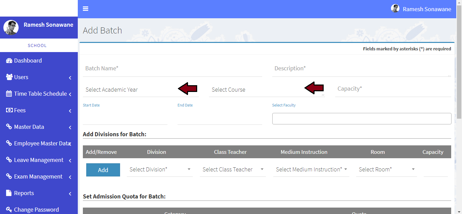
Task: Click the Ramesh Sonawane header name
Action: click(427, 9)
